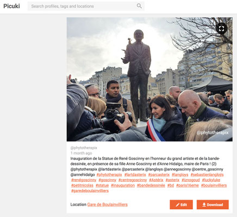Screen dimensions: 237x217
Task: Open the #phytotherapix hashtag
Action: click(x=109, y=175)
